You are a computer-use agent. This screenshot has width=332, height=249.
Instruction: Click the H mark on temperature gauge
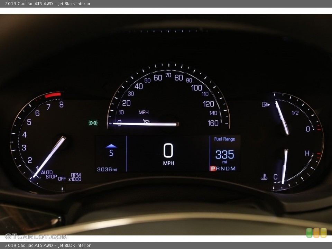point(307,153)
